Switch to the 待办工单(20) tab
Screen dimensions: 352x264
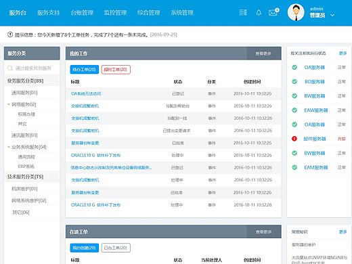[x=85, y=70]
